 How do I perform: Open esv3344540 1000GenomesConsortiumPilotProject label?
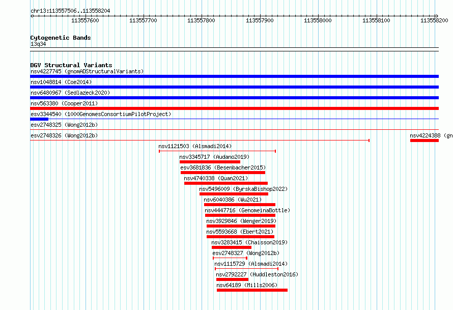coord(101,114)
